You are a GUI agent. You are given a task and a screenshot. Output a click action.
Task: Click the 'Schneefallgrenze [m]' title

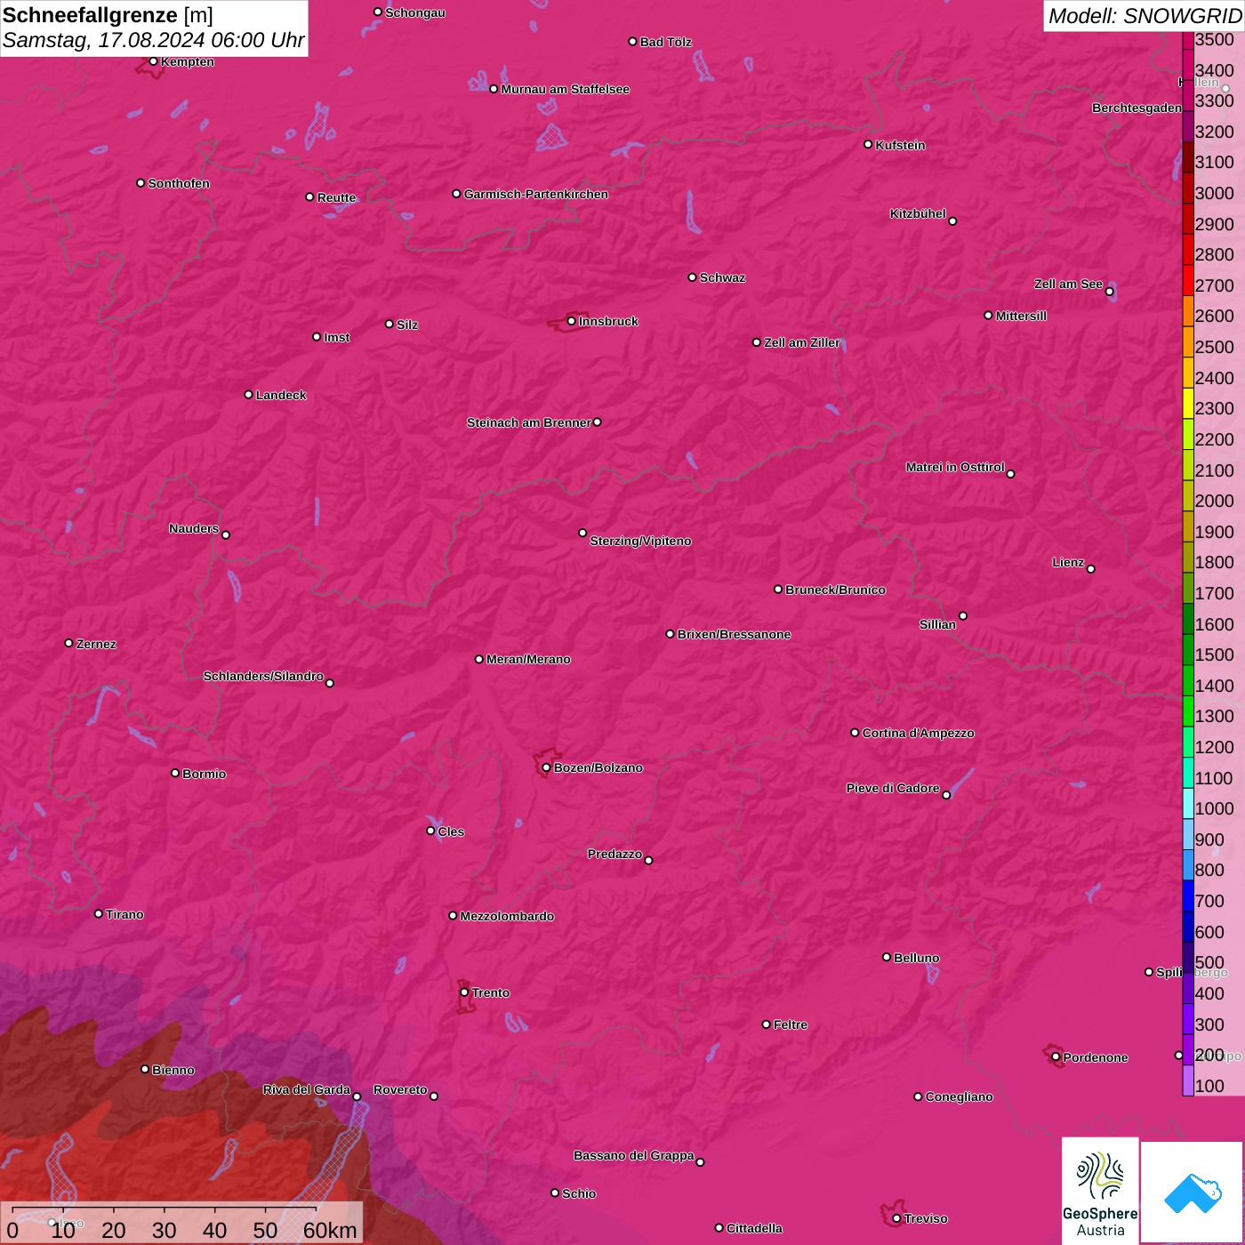[108, 15]
